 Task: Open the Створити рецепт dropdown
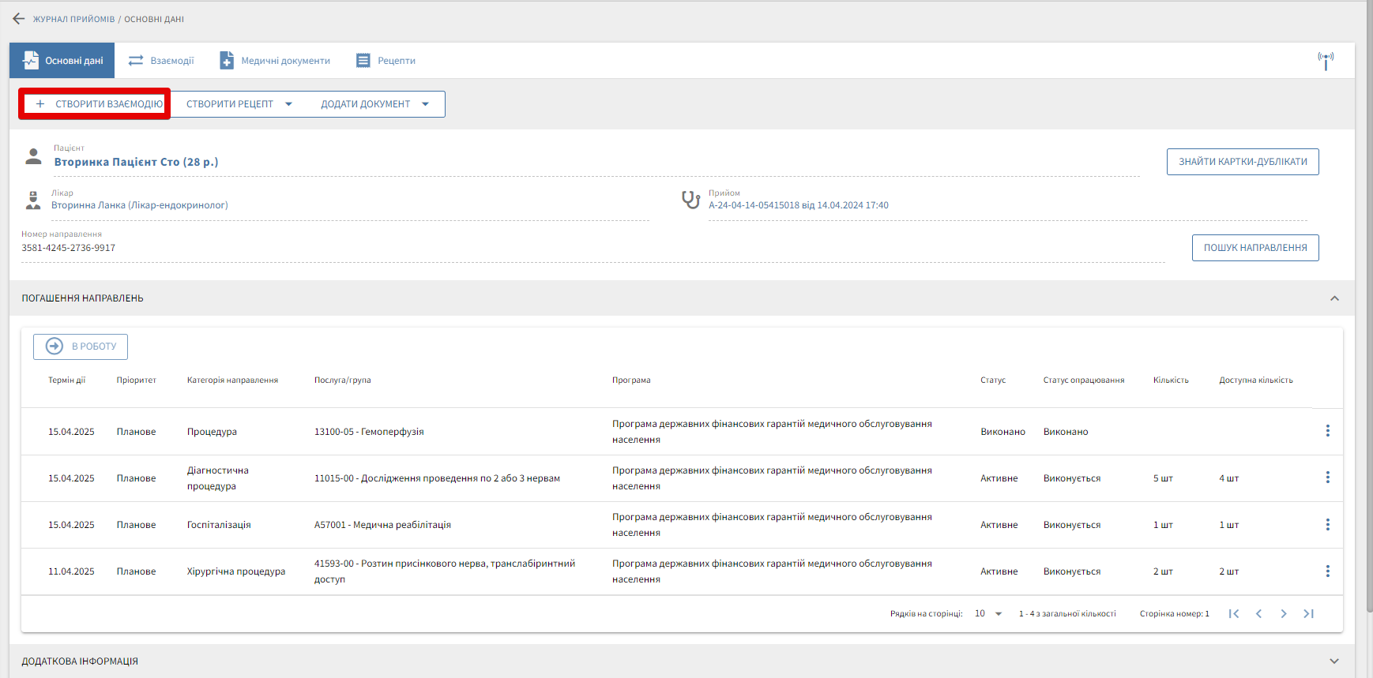point(239,104)
